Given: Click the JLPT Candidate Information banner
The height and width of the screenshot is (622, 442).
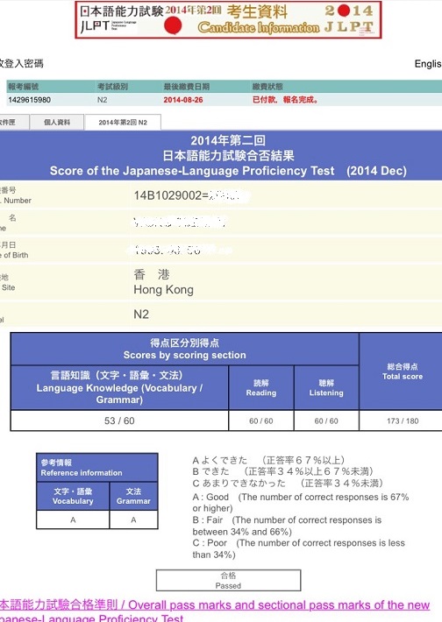Looking at the screenshot, I should [228, 20].
